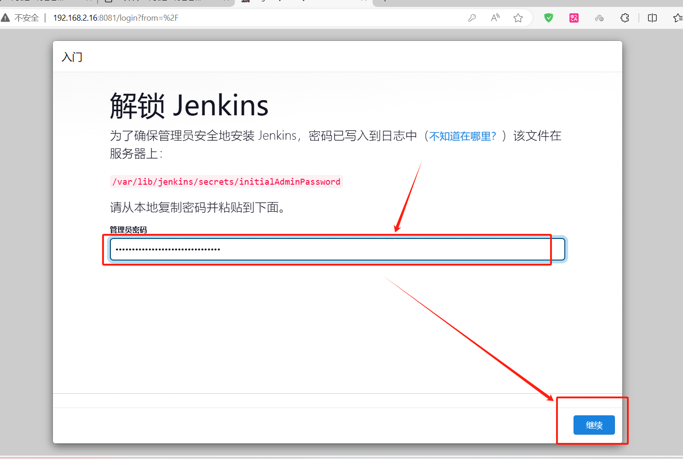683x459 pixels.
Task: Click the 解锁 Jenkins heading
Action: [189, 106]
